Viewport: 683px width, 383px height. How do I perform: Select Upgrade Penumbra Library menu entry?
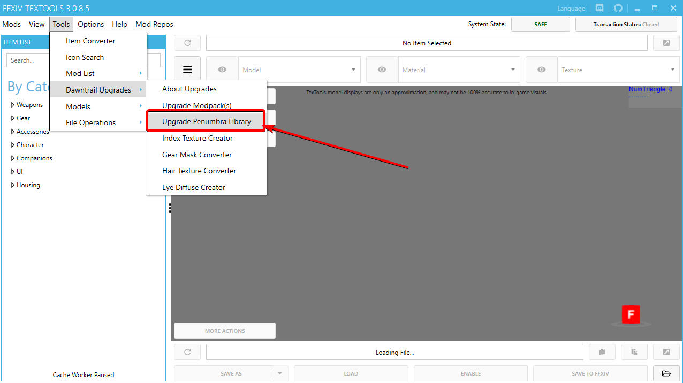tap(206, 121)
